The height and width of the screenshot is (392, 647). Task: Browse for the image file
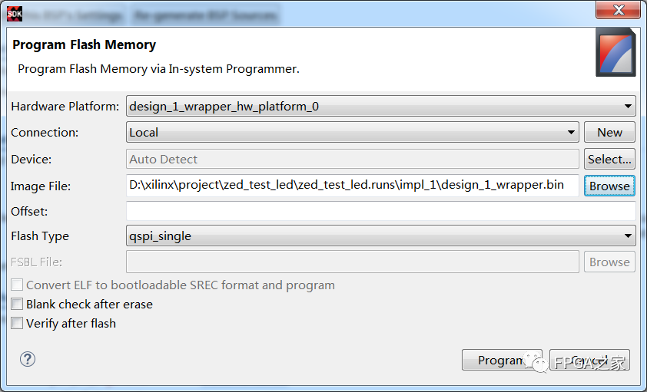click(x=609, y=186)
